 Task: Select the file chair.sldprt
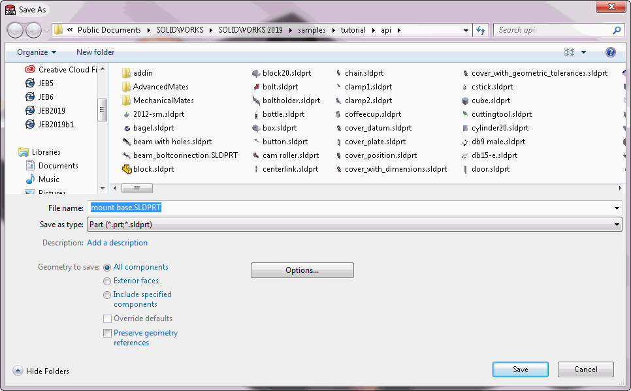tap(359, 73)
